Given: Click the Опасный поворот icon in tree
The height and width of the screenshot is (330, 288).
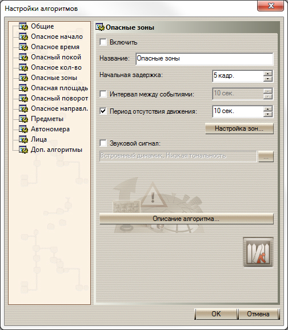Looking at the screenshot, I should pos(23,98).
